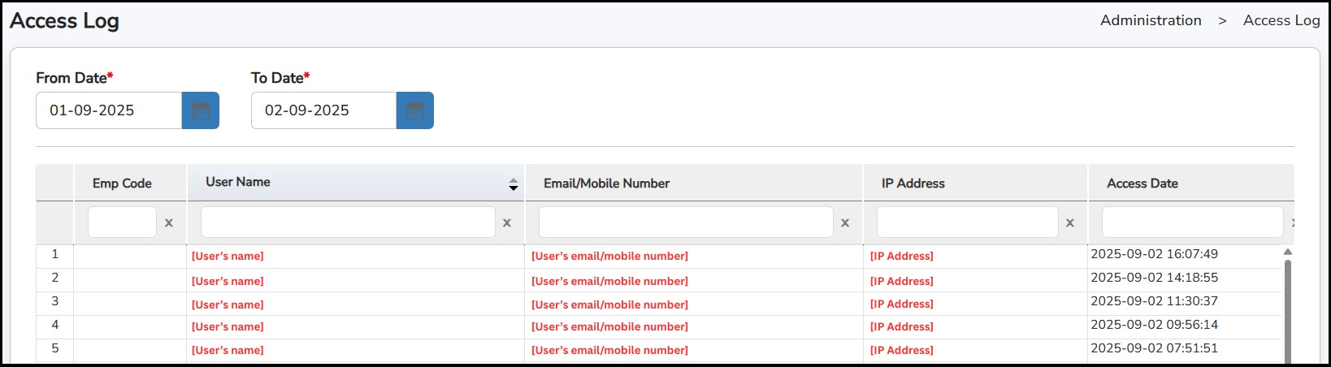Screen dimensions: 1331x367
Task: Clear the User Name filter
Action: click(x=507, y=222)
